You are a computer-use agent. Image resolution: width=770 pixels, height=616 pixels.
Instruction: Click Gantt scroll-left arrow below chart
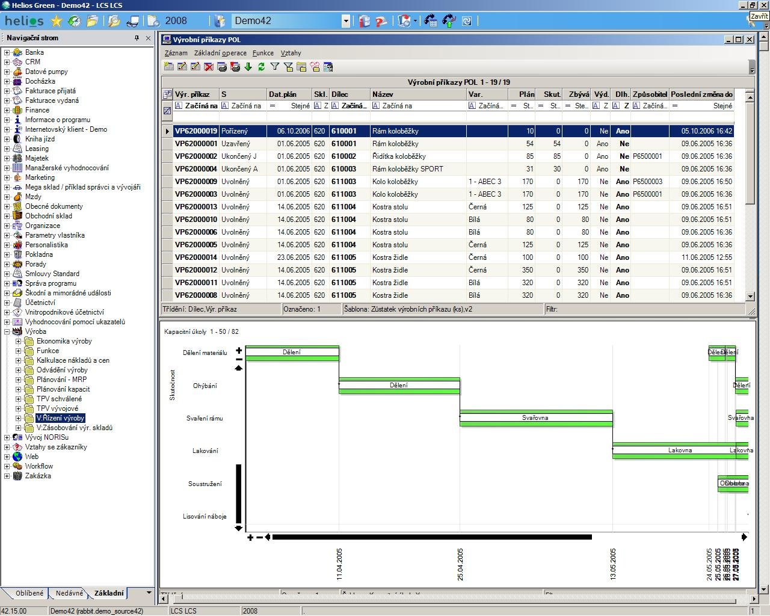pos(268,537)
